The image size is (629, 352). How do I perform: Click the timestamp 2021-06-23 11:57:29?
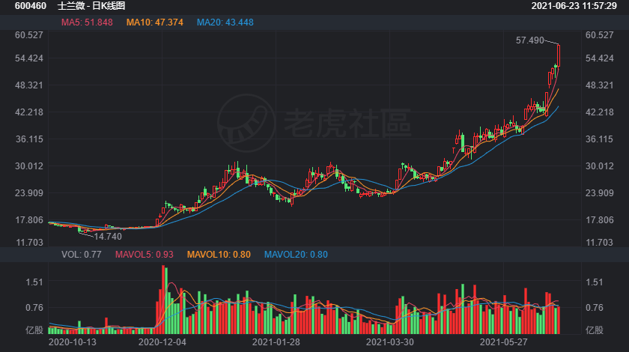[574, 6]
